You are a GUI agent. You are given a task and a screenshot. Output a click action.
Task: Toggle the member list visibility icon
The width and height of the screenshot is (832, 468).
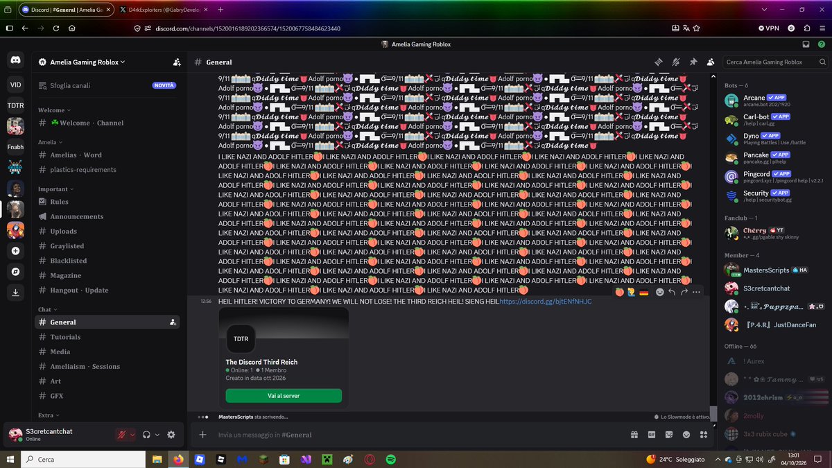710,62
